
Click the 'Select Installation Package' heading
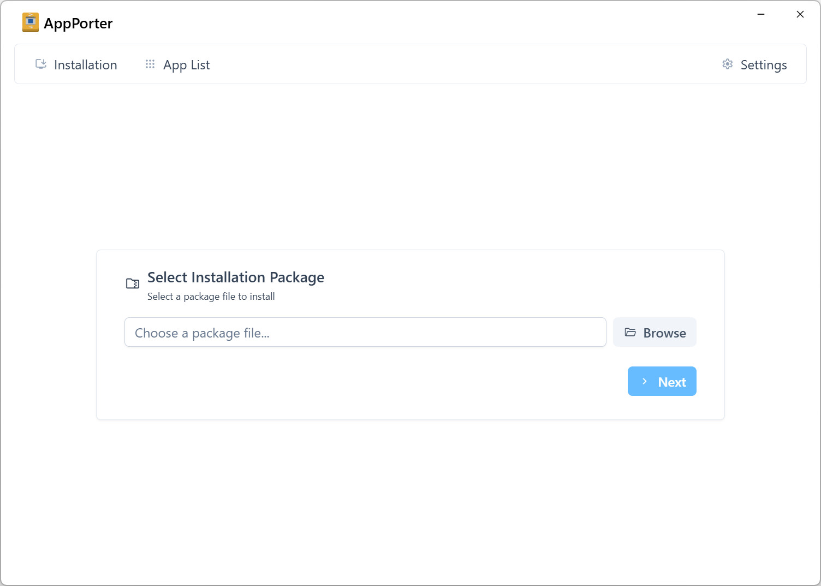pyautogui.click(x=236, y=277)
